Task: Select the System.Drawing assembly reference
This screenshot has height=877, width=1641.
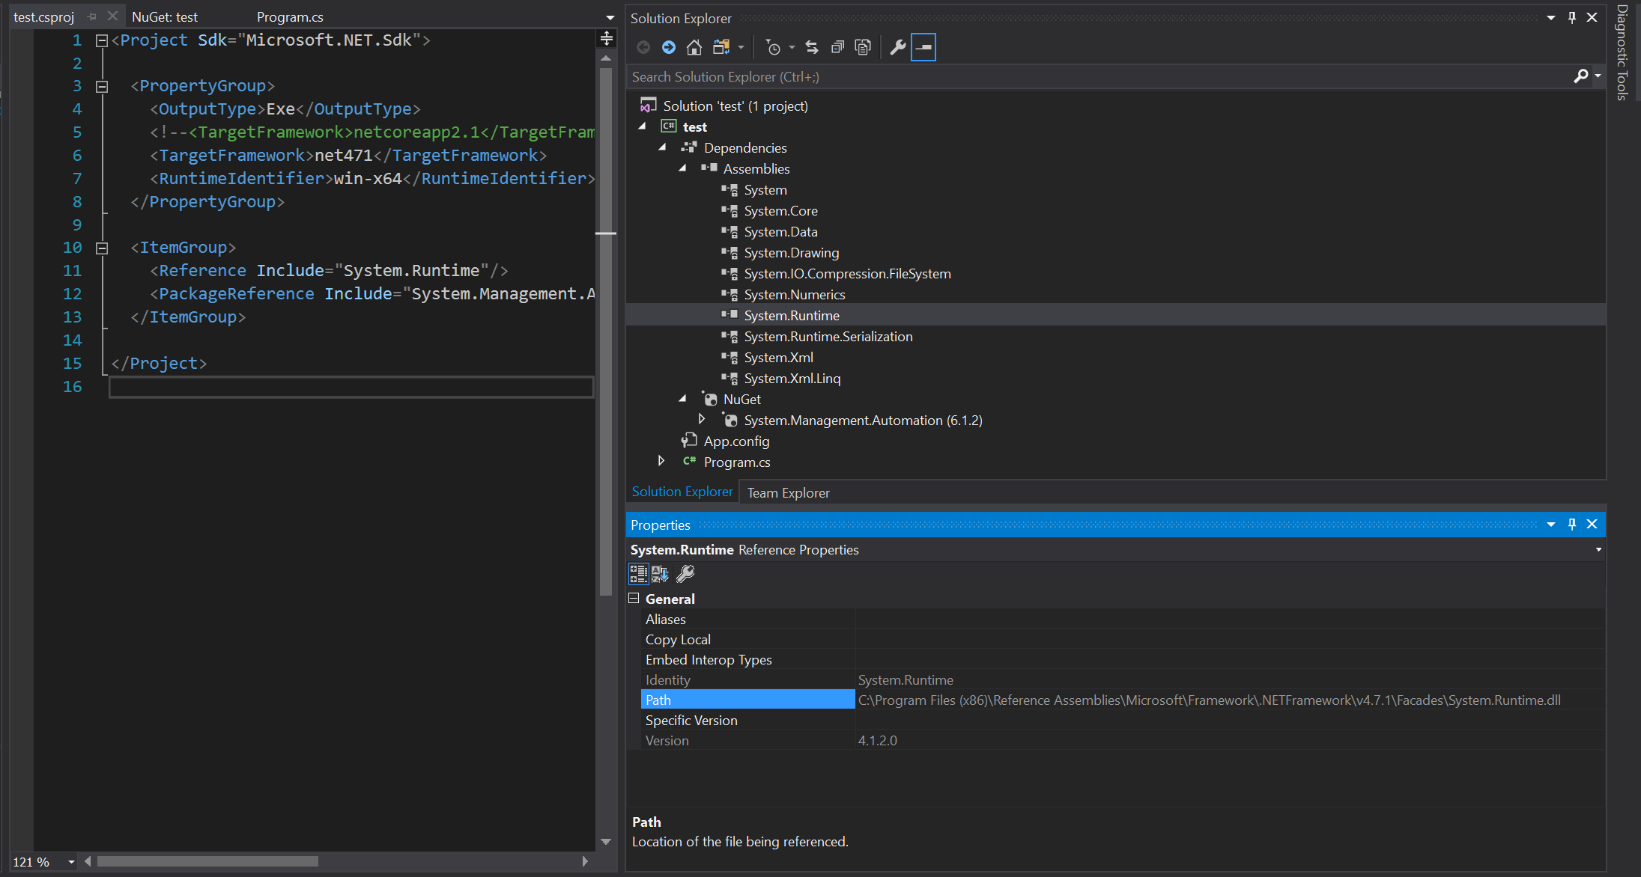Action: point(791,252)
